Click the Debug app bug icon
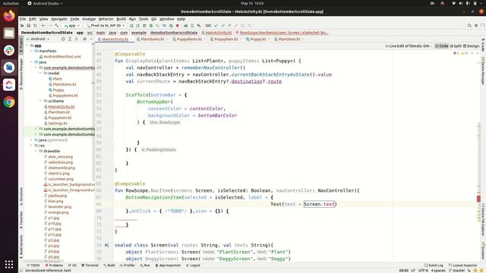Image resolution: width=486 pixels, height=273 pixels. point(151,26)
